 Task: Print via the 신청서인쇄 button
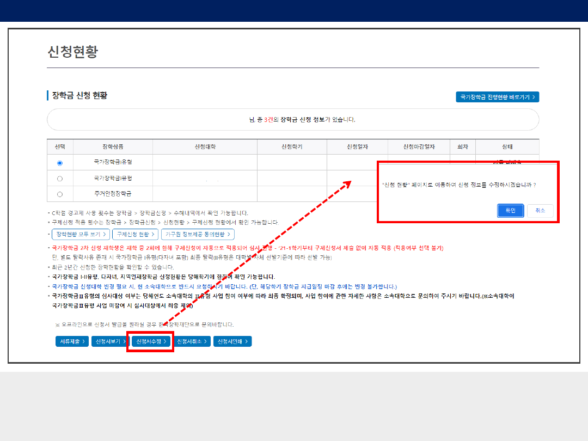(x=232, y=341)
